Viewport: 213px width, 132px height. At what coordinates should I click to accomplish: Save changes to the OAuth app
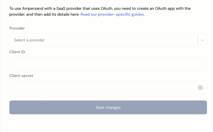click(x=108, y=107)
